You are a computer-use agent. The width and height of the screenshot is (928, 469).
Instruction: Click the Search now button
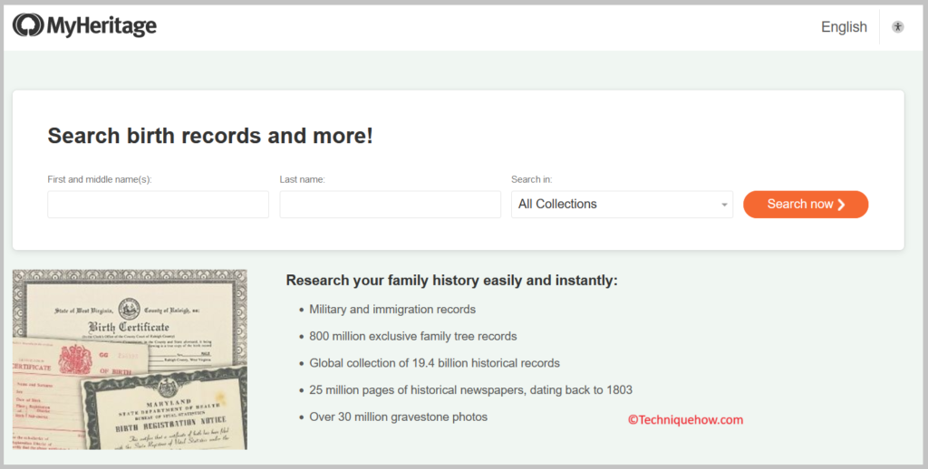point(806,204)
